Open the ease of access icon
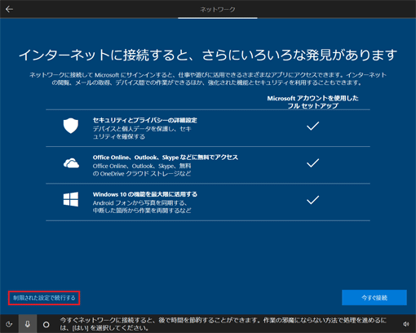Viewport: 416px width, 333px height. (9, 324)
